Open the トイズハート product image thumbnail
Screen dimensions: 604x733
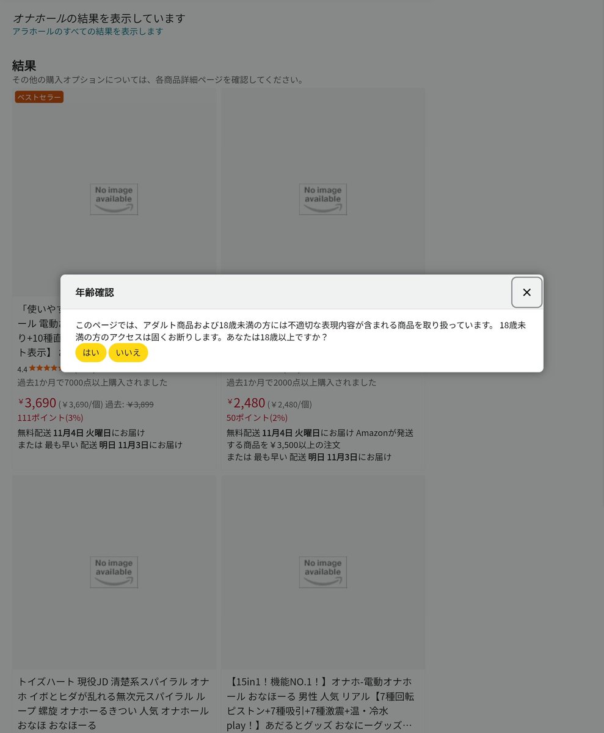pos(114,572)
